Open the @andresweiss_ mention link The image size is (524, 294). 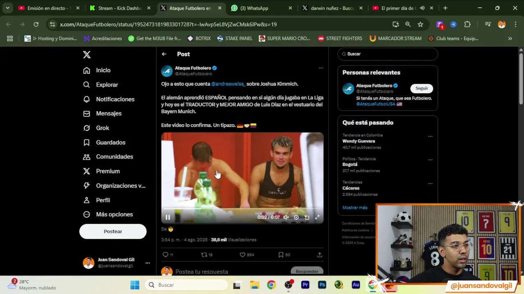(x=228, y=84)
